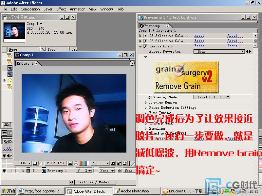Select the third item composition icon in Project list
The height and width of the screenshot is (196, 262).
(10, 68)
